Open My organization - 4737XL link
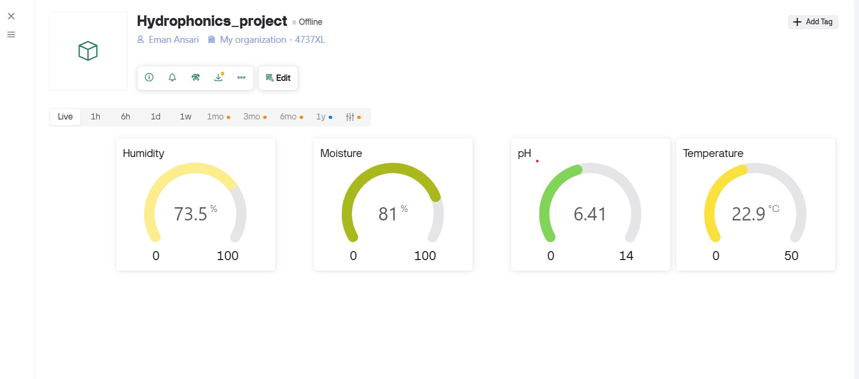Screen dimensions: 859x379 pos(267,40)
